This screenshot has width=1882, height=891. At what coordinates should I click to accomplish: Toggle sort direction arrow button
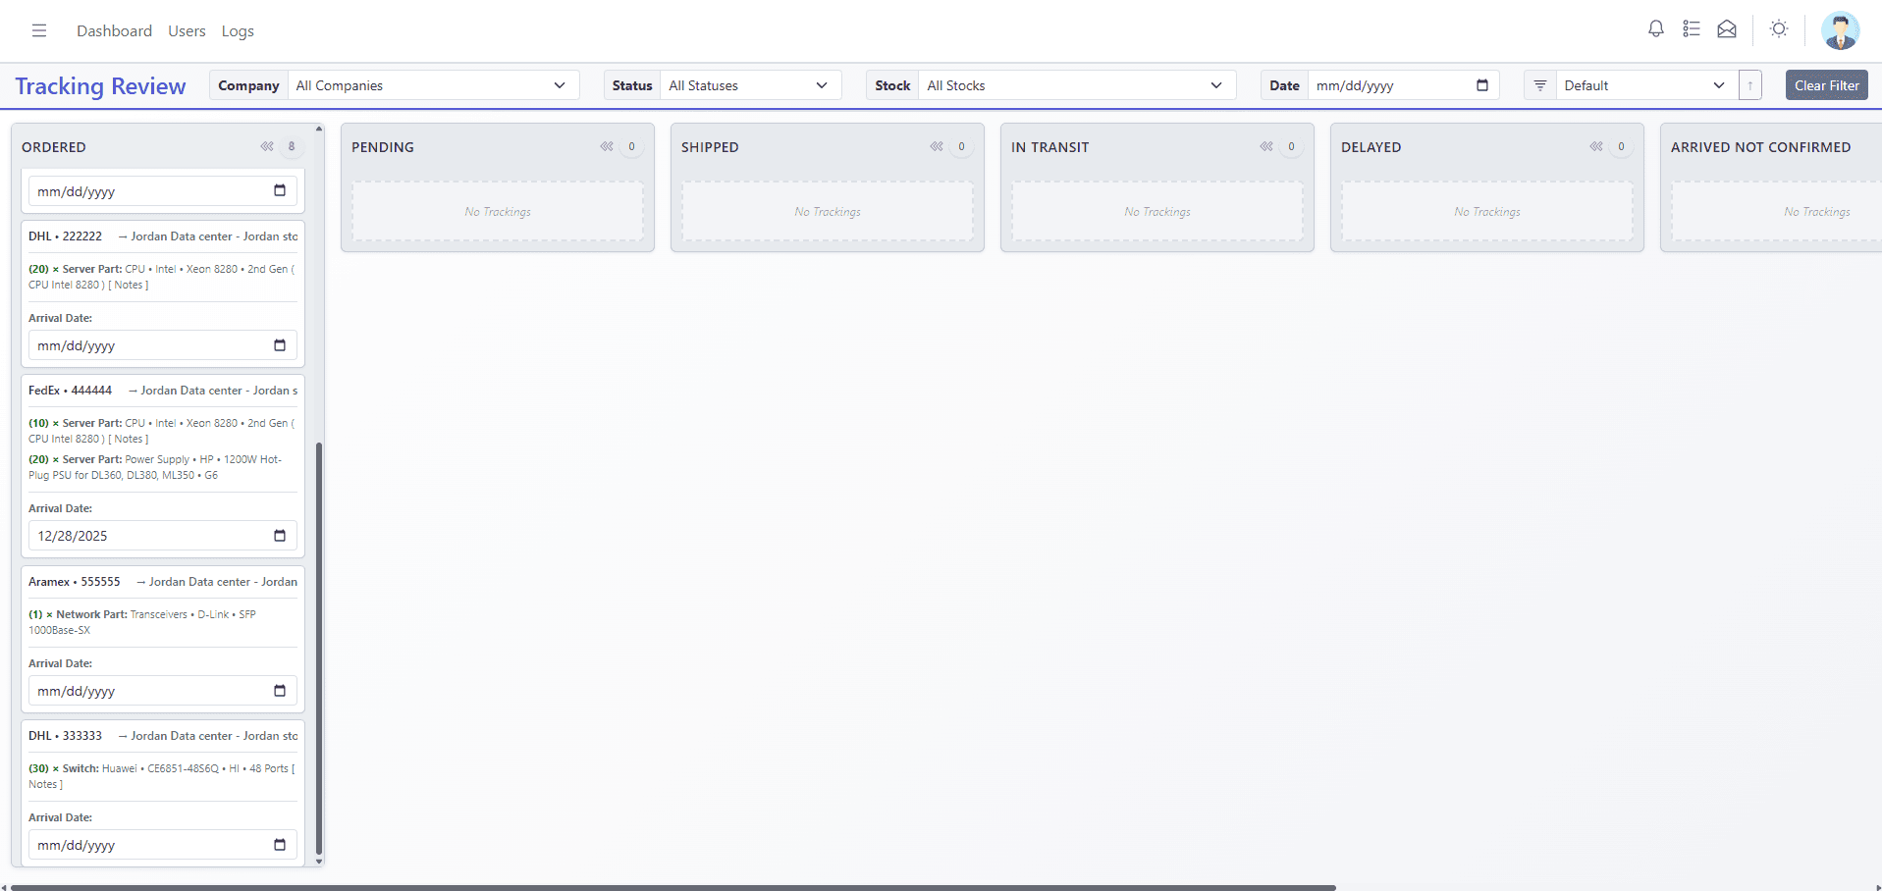pyautogui.click(x=1750, y=85)
